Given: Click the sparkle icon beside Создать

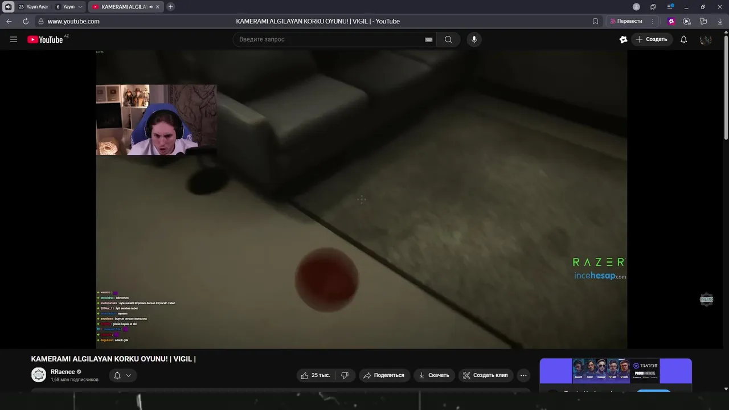Looking at the screenshot, I should pos(623,39).
